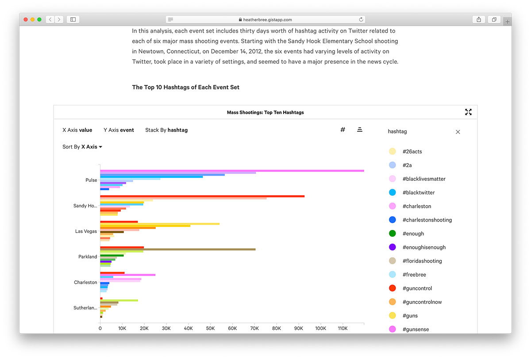Click the Safari back navigation arrow
The image size is (531, 359).
[50, 19]
